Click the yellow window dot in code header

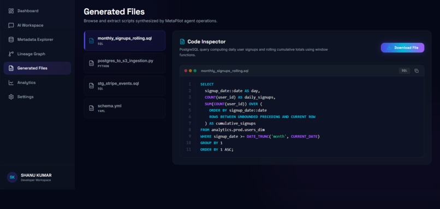191,71
